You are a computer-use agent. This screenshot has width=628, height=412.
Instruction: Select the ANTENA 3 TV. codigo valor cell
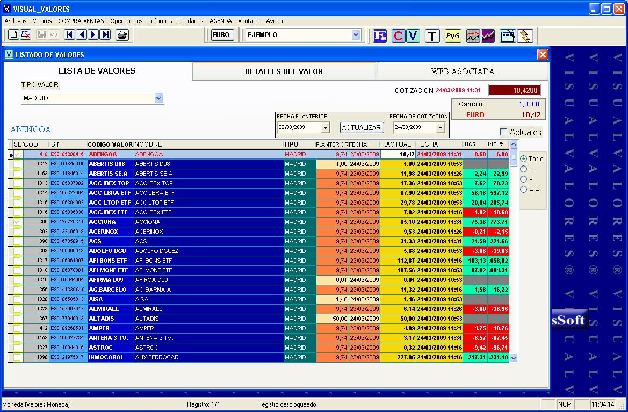(110, 338)
